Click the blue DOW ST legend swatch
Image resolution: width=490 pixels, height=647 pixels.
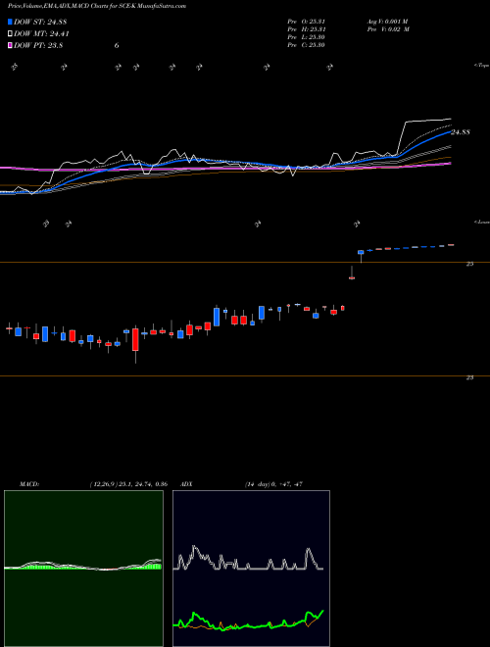click(10, 22)
